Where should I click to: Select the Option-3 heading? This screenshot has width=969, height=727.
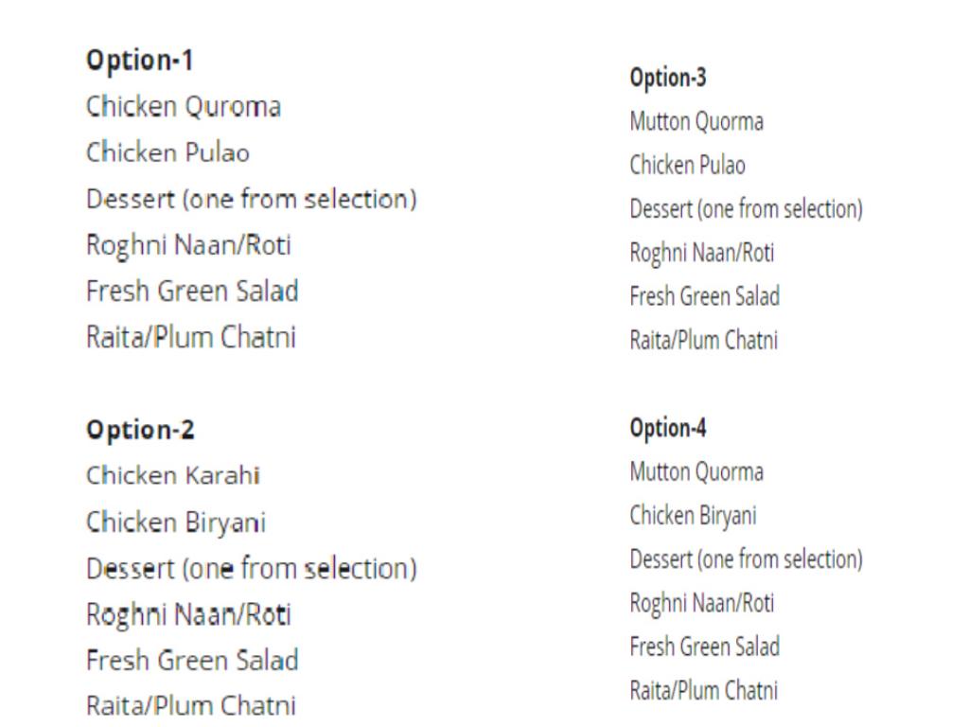[x=668, y=78]
